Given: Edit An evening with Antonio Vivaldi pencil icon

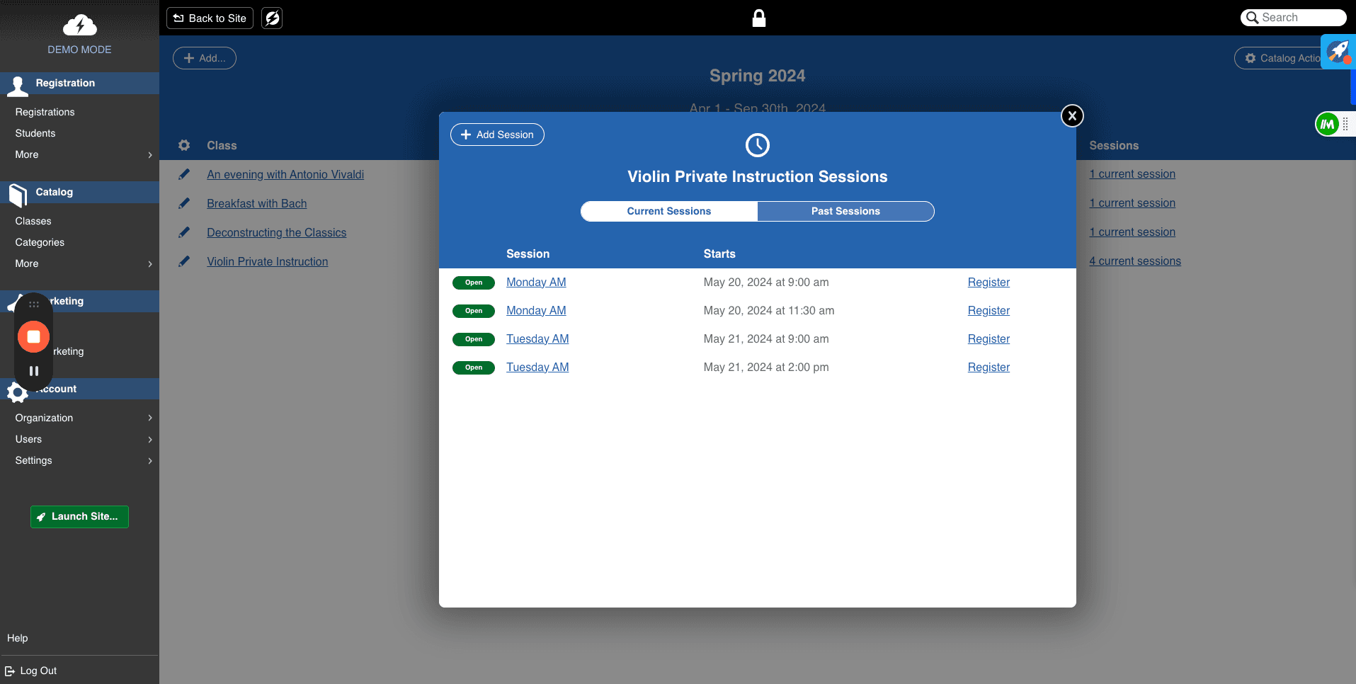Looking at the screenshot, I should [x=184, y=174].
